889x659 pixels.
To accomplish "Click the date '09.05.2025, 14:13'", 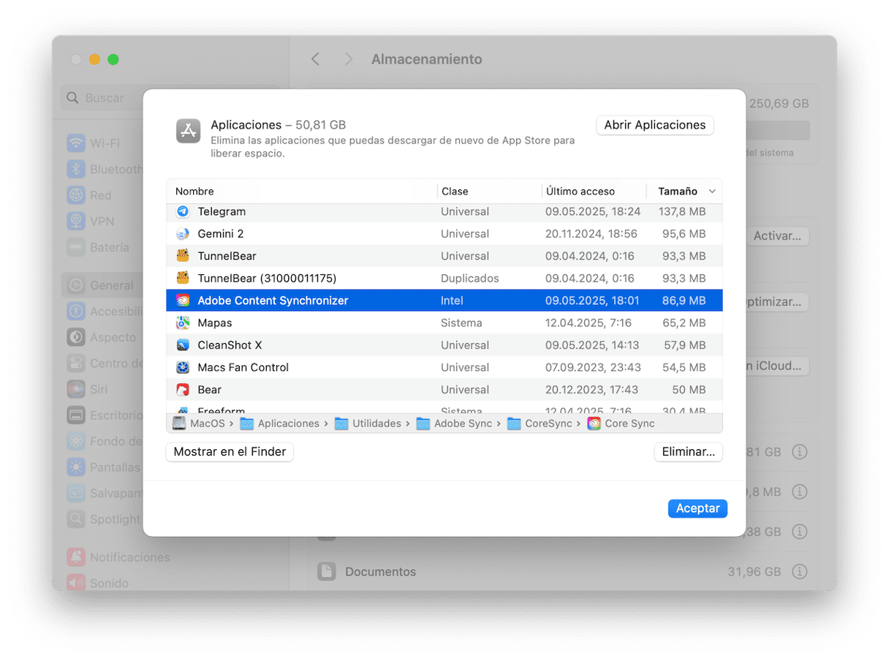I will (x=592, y=345).
